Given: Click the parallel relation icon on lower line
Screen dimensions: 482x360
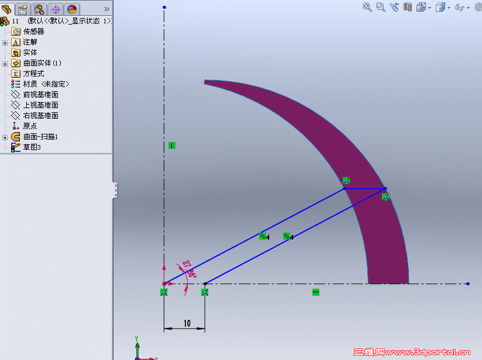Looking at the screenshot, I should [287, 236].
